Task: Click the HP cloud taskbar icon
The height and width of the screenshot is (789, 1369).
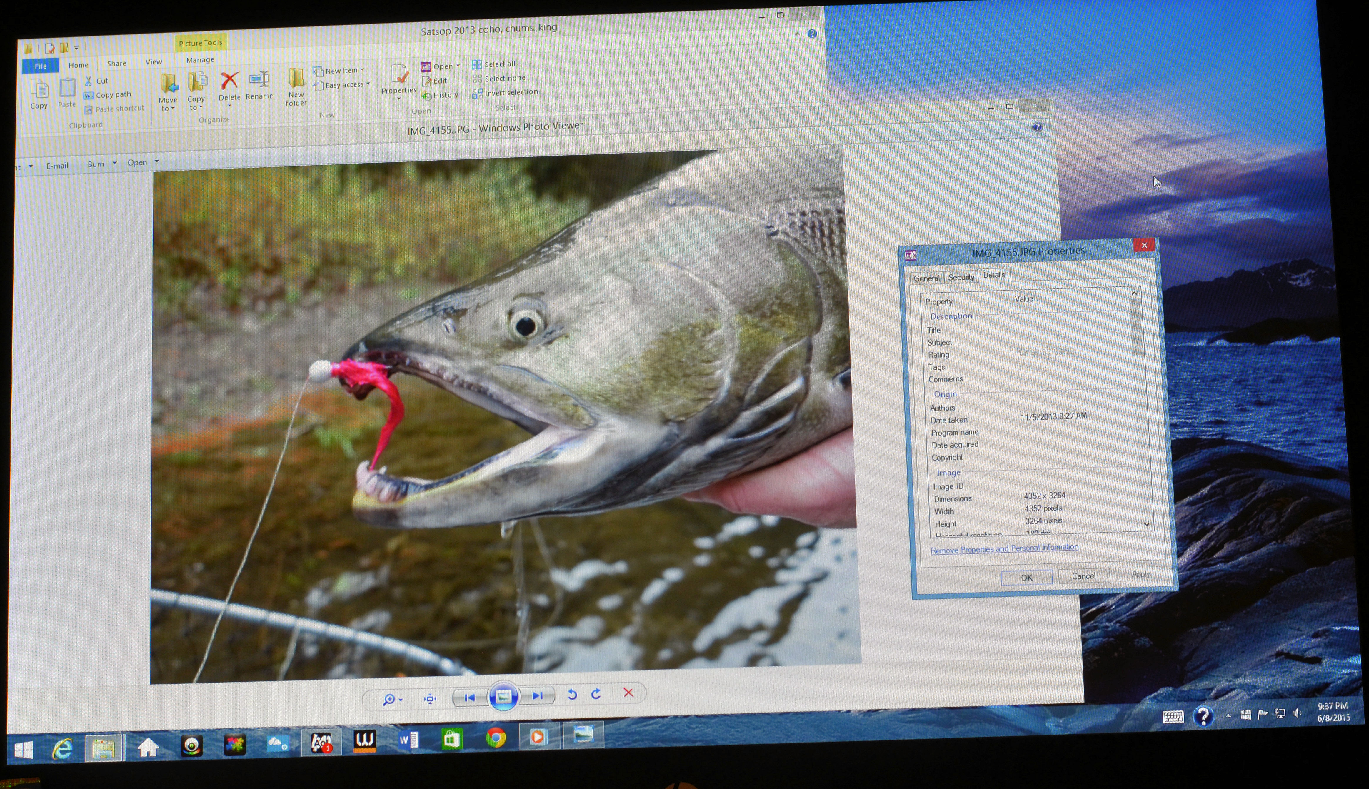Action: coord(277,743)
